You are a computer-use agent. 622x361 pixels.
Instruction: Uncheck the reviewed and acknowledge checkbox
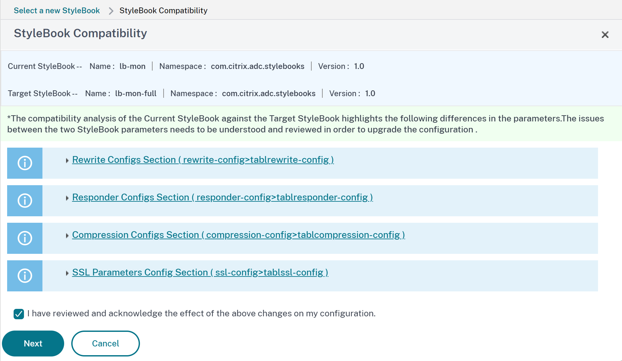click(x=19, y=314)
